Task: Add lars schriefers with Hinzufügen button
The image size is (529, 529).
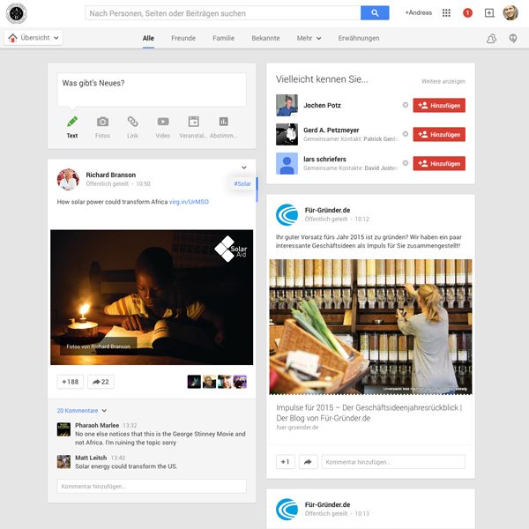Action: click(x=439, y=163)
